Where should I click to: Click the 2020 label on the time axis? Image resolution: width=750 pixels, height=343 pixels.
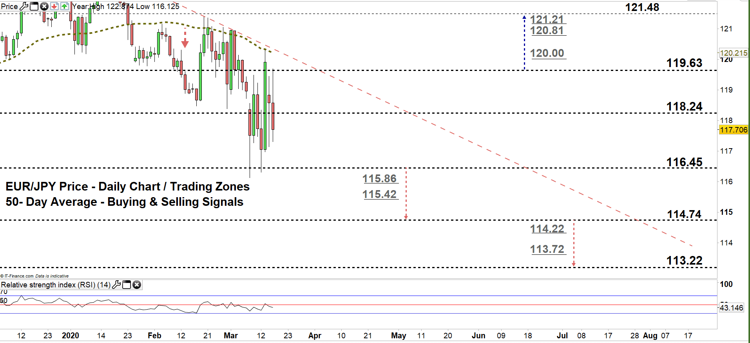pos(71,336)
